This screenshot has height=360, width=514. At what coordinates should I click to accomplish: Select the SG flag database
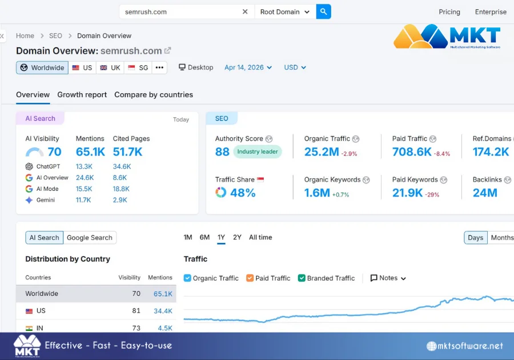[x=138, y=67]
